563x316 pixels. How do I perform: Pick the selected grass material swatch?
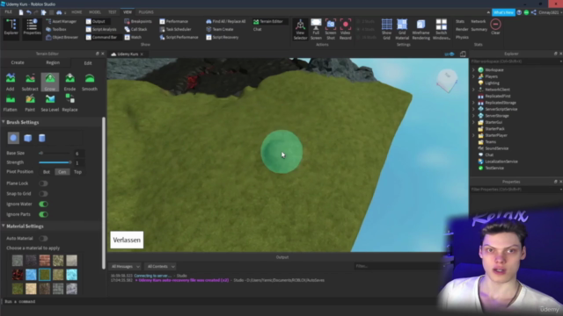point(45,275)
